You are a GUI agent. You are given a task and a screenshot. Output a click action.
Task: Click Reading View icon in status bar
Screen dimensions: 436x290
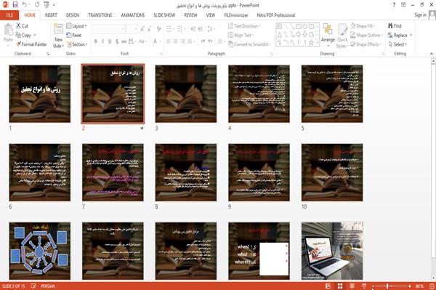tap(352, 286)
